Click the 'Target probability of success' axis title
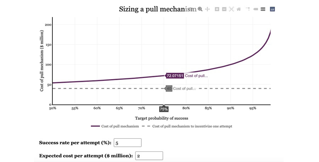 [x=161, y=118]
